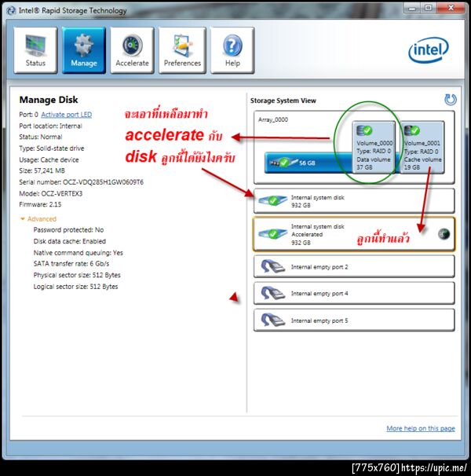
Task: Click the Type: Solid-state drive text
Action: 52,148
